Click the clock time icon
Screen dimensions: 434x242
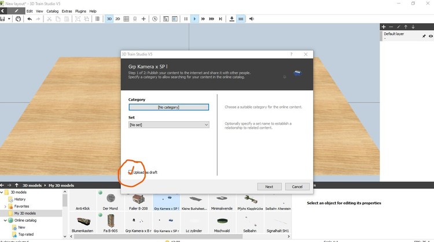coord(153,19)
